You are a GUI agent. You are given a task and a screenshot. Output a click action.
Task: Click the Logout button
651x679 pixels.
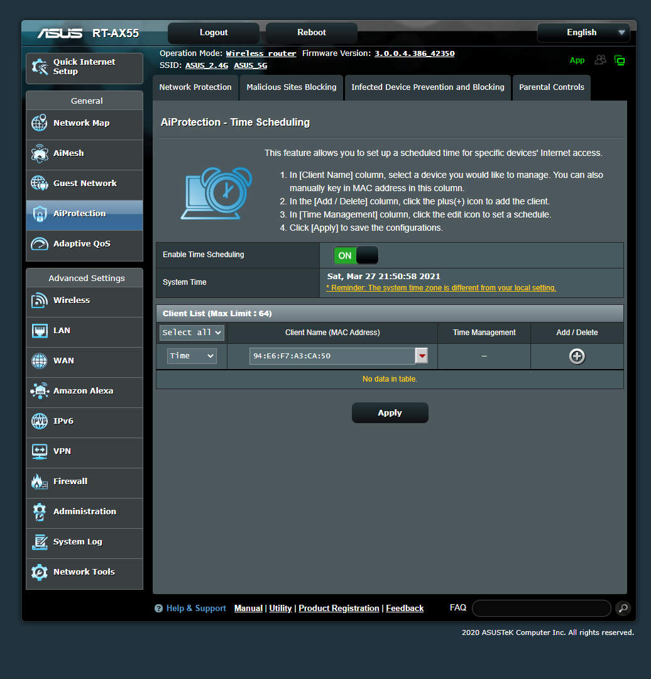tap(214, 33)
